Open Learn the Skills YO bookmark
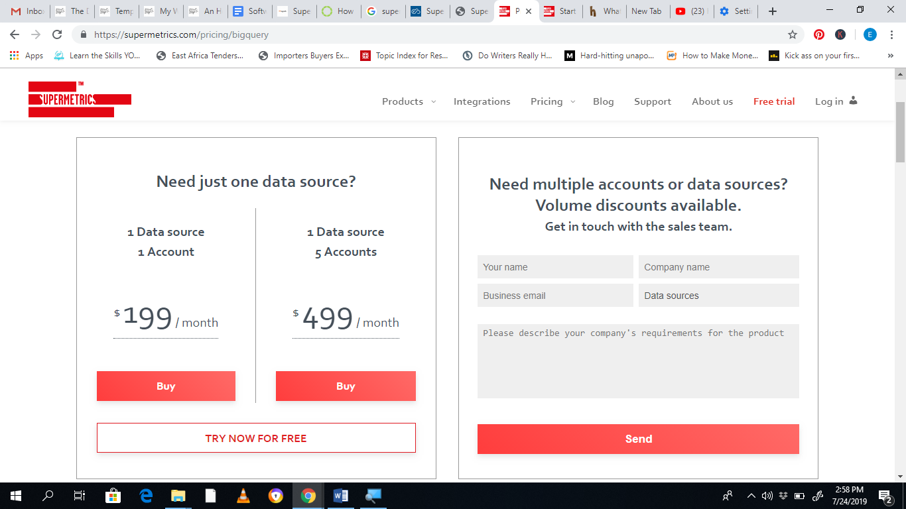 click(97, 56)
